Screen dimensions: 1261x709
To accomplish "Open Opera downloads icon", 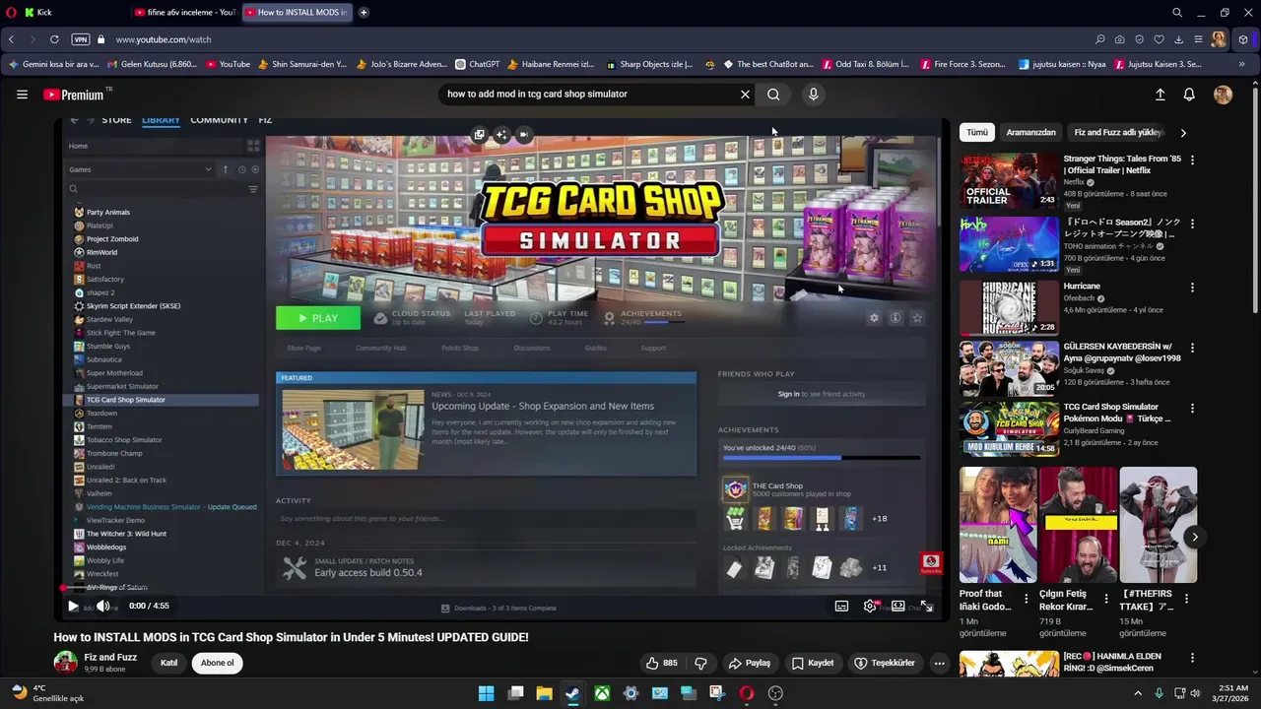I will coord(1178,39).
